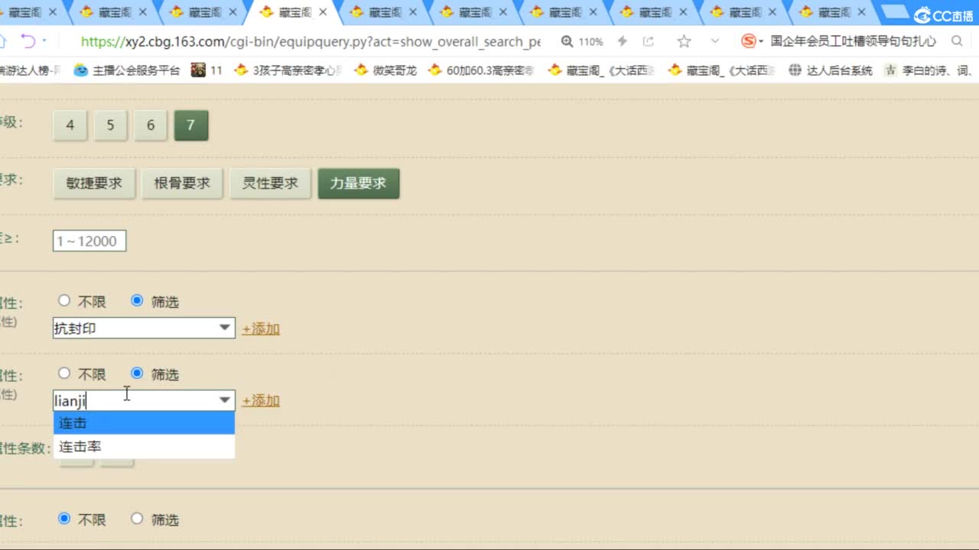Choose 敏捷要求 requirement

[94, 183]
